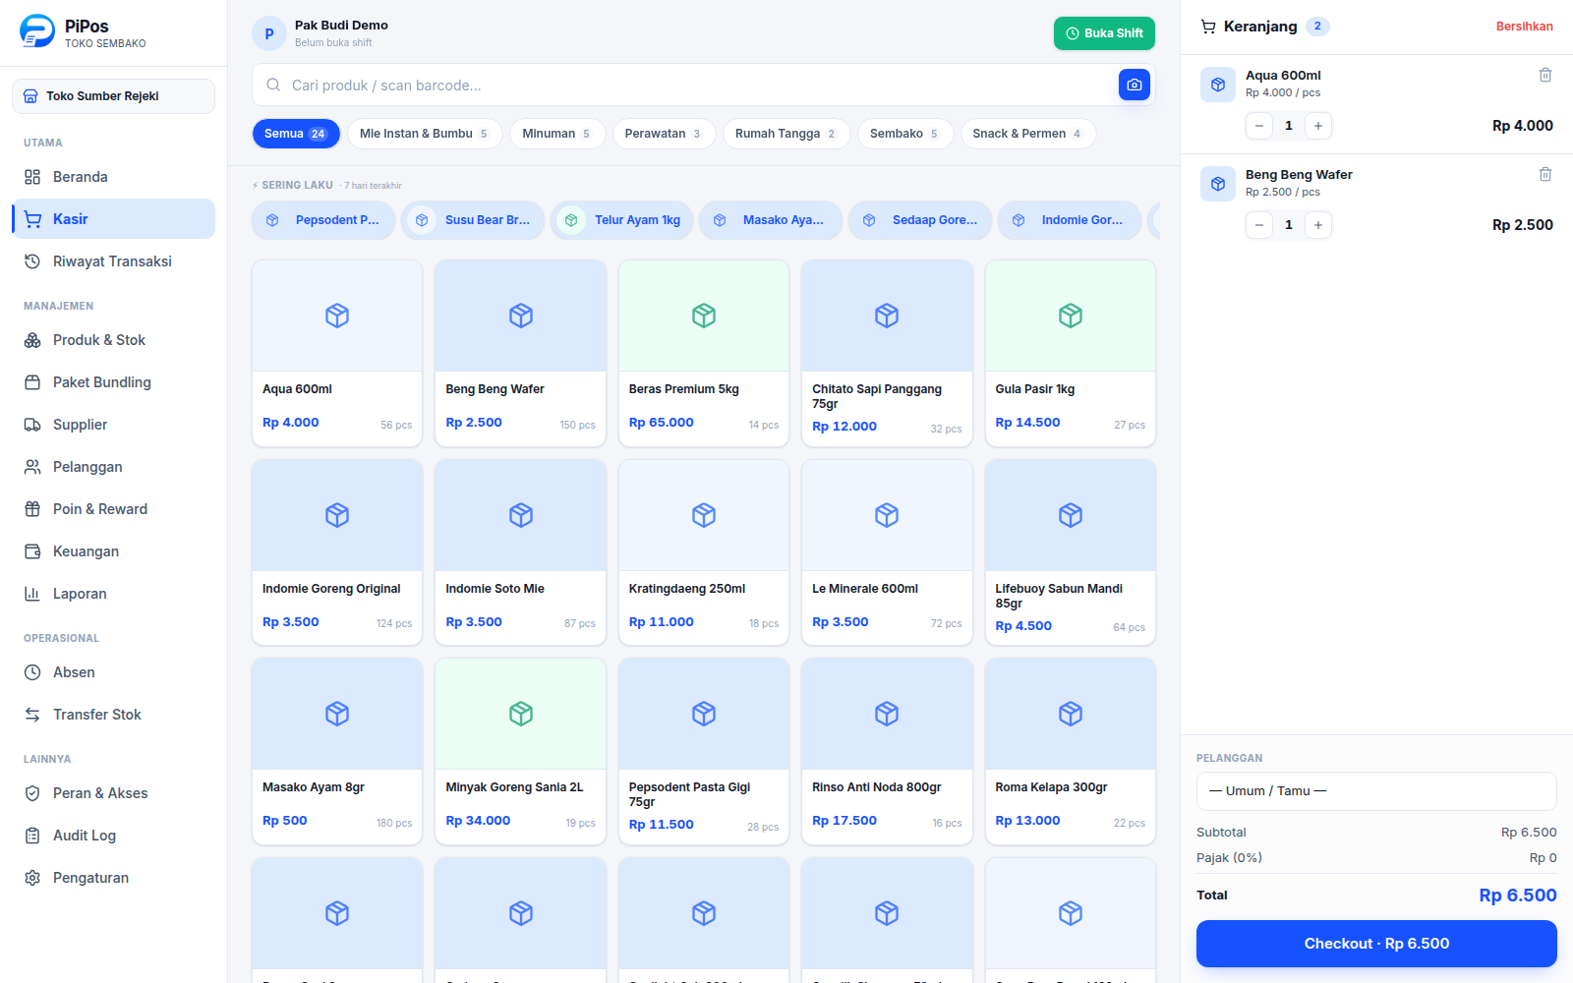Decrease Beng Beng Wafer quantity in cart
The height and width of the screenshot is (983, 1573).
(x=1258, y=225)
